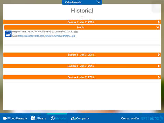Expand Sesion 4 - Jan 7, 2015
Viewport: 164px width, 123px height.
(82, 77)
